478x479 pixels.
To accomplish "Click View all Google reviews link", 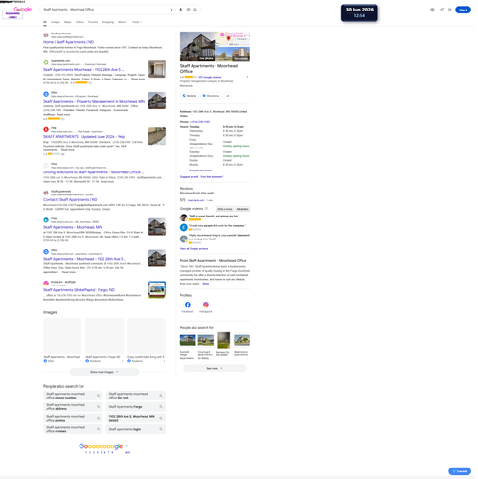I will (x=193, y=249).
